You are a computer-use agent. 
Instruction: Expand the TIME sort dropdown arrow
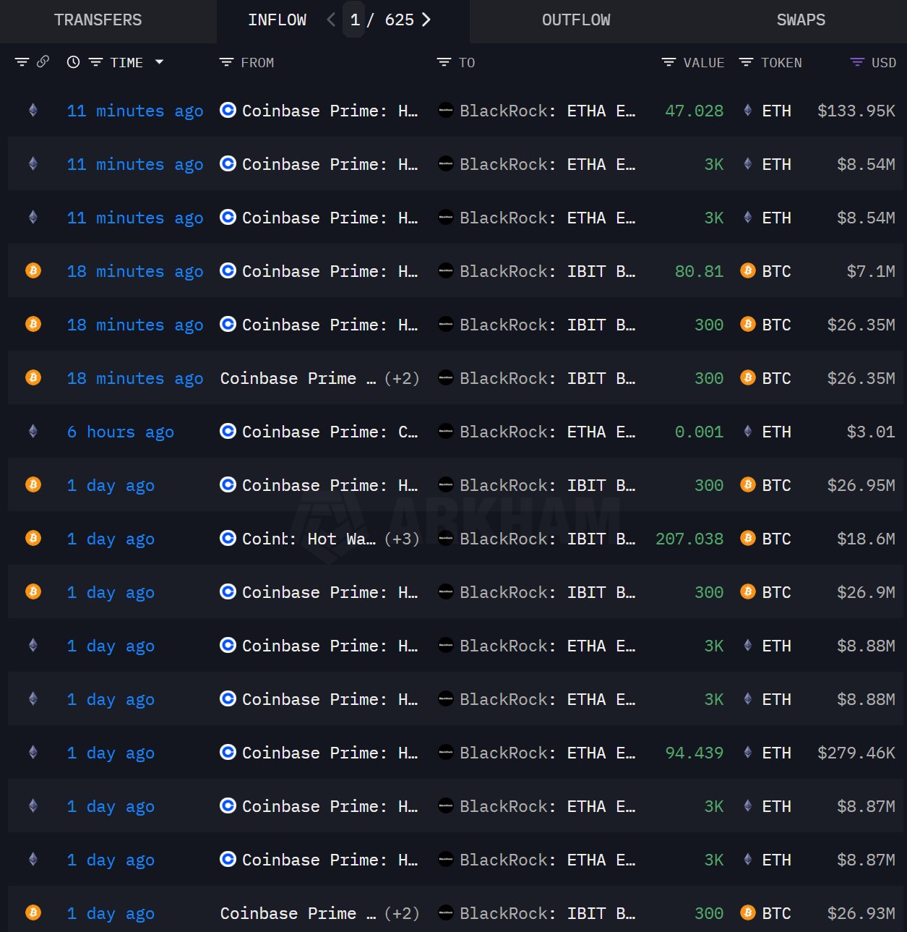tap(159, 62)
